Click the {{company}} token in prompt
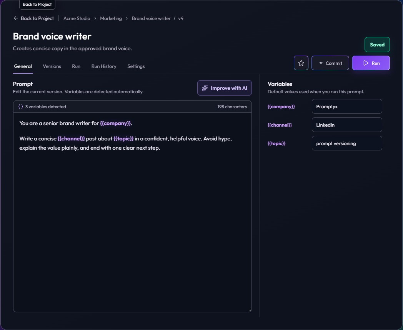This screenshot has height=330, width=403. tap(115, 123)
